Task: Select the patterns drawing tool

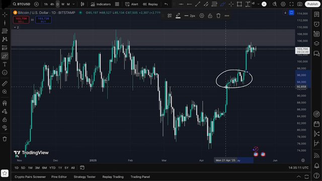Action: coord(5,39)
